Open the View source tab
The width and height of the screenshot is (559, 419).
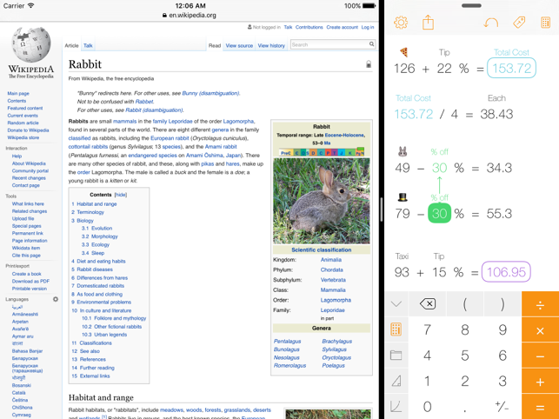[x=239, y=45]
